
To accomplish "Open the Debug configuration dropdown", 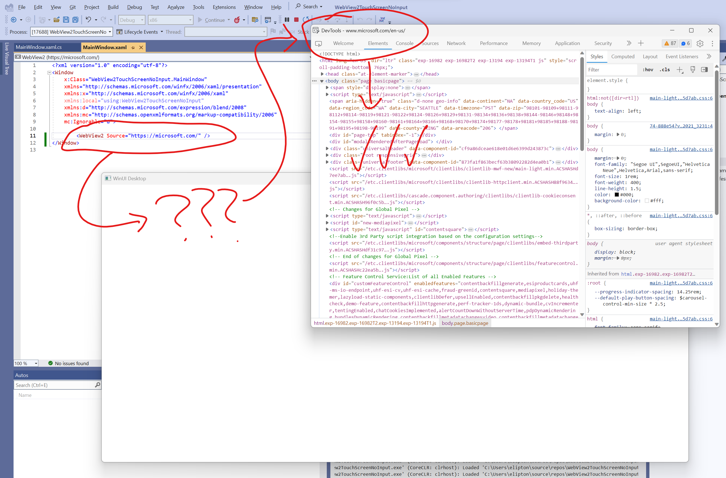I will [132, 20].
